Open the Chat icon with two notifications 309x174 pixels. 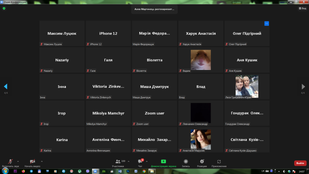pos(140,161)
